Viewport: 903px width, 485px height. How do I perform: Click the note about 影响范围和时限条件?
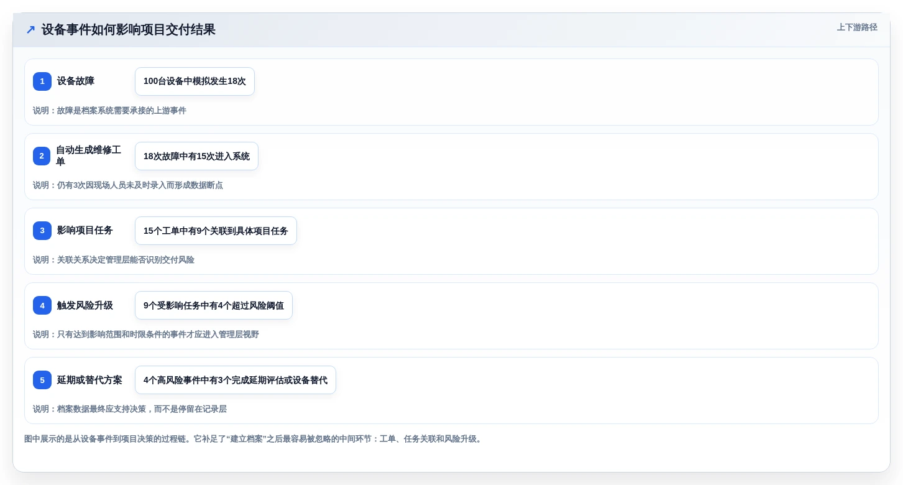click(146, 335)
